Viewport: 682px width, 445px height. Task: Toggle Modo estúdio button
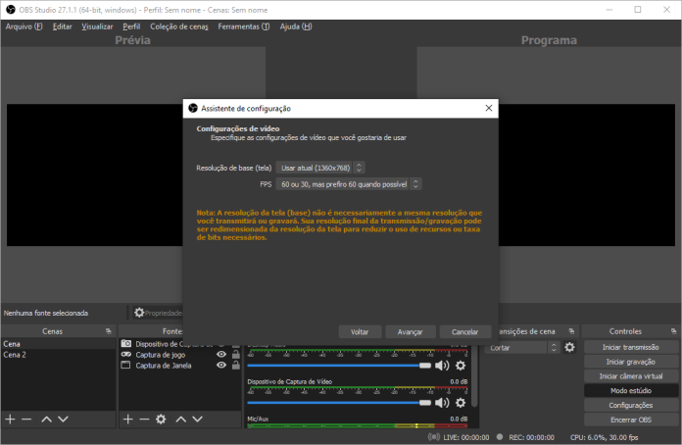(631, 391)
